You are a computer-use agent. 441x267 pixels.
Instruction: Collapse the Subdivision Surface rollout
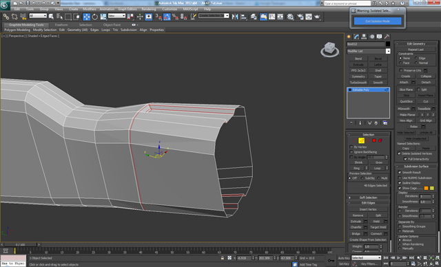click(x=416, y=167)
